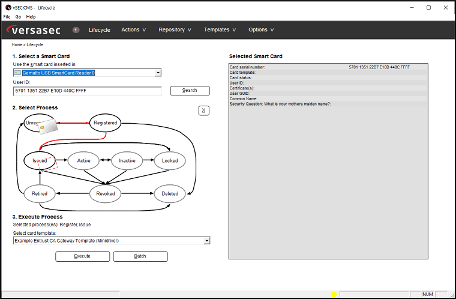Click the Home breadcrumb link

pos(17,45)
